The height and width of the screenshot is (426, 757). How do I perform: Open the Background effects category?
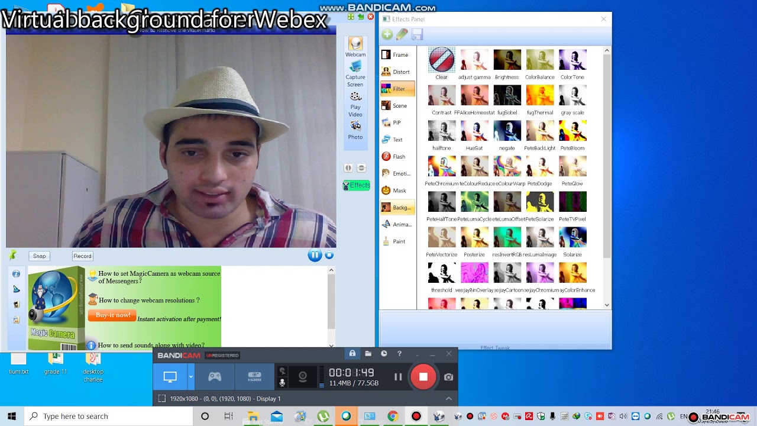(x=397, y=208)
